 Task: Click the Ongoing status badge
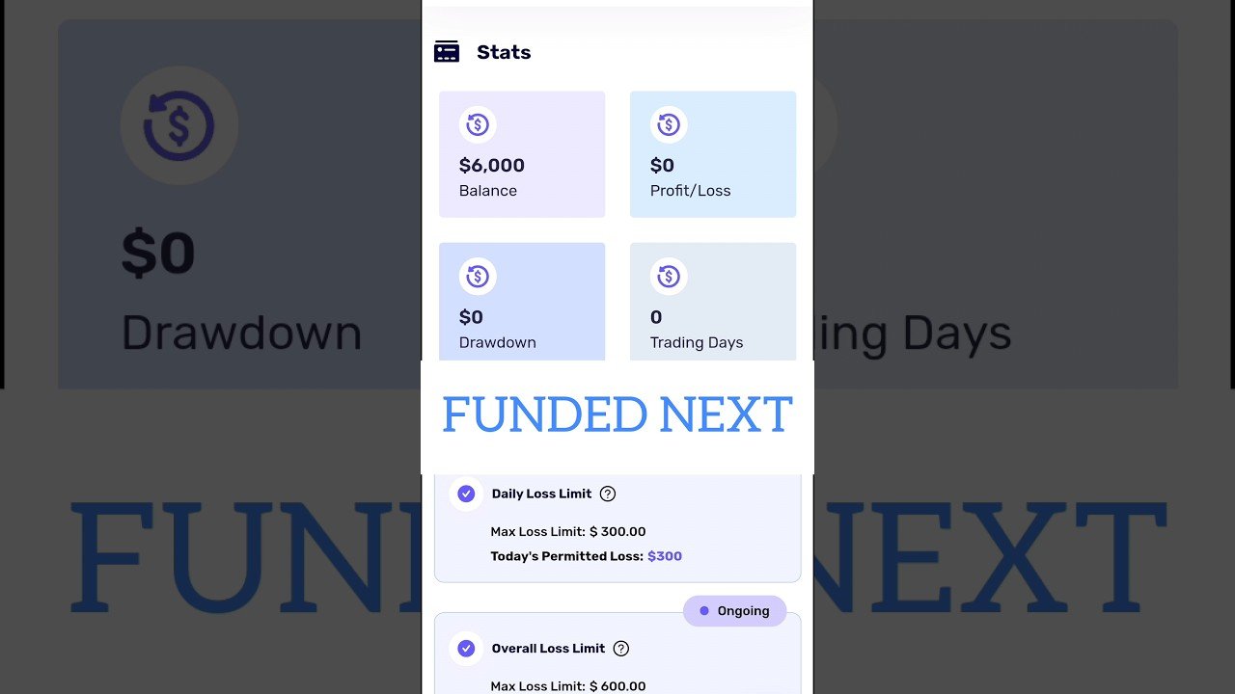tap(735, 611)
